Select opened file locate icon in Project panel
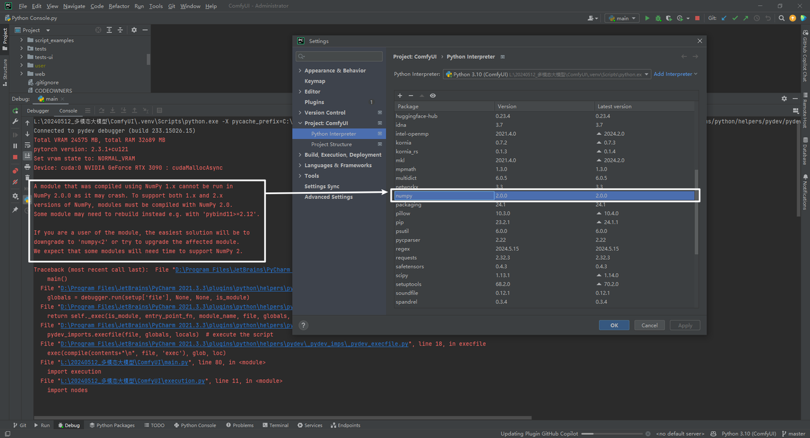 click(x=98, y=30)
